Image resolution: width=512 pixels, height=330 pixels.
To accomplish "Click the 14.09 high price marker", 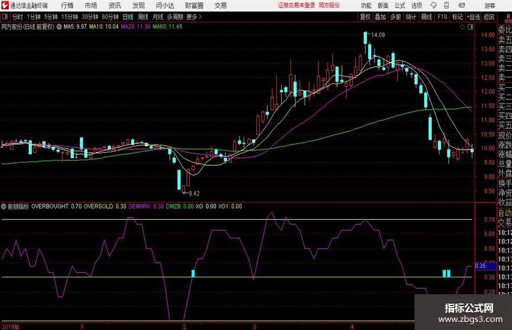I will [378, 35].
